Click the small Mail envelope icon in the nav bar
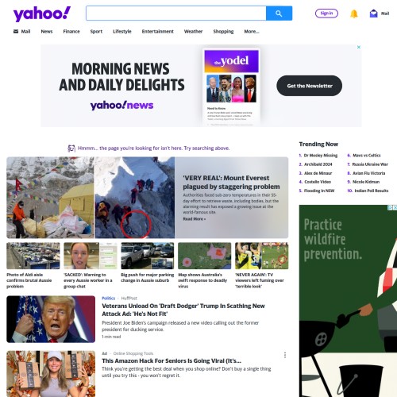 point(16,32)
